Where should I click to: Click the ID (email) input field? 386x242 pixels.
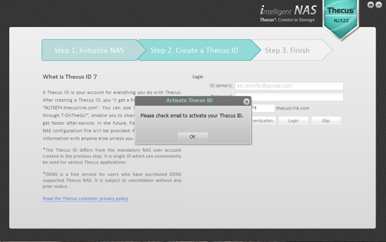(x=289, y=86)
